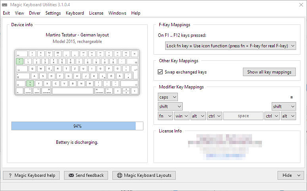Open the left alt mapping dropdown

198,116
